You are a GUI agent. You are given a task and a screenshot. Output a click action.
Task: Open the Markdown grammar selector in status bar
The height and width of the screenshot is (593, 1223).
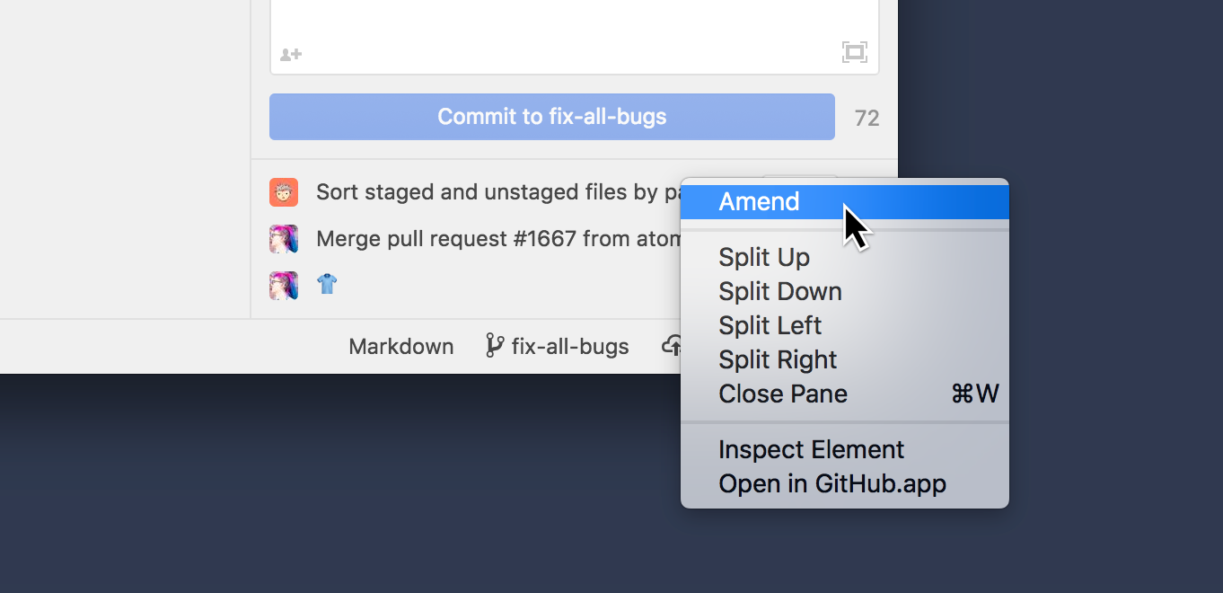[400, 346]
